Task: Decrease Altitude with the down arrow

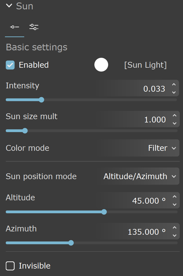Action: pyautogui.click(x=174, y=204)
